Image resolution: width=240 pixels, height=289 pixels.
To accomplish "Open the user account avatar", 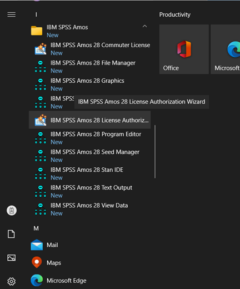I will pyautogui.click(x=12, y=211).
